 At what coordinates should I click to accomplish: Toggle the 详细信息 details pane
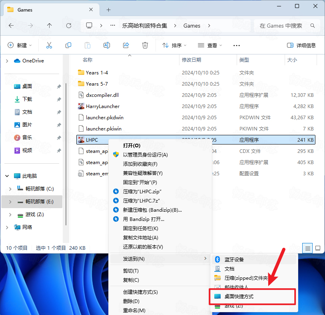pos(301,45)
